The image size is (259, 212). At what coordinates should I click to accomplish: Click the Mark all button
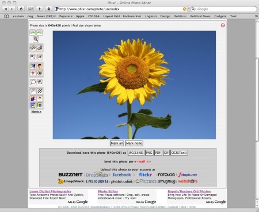(117, 143)
